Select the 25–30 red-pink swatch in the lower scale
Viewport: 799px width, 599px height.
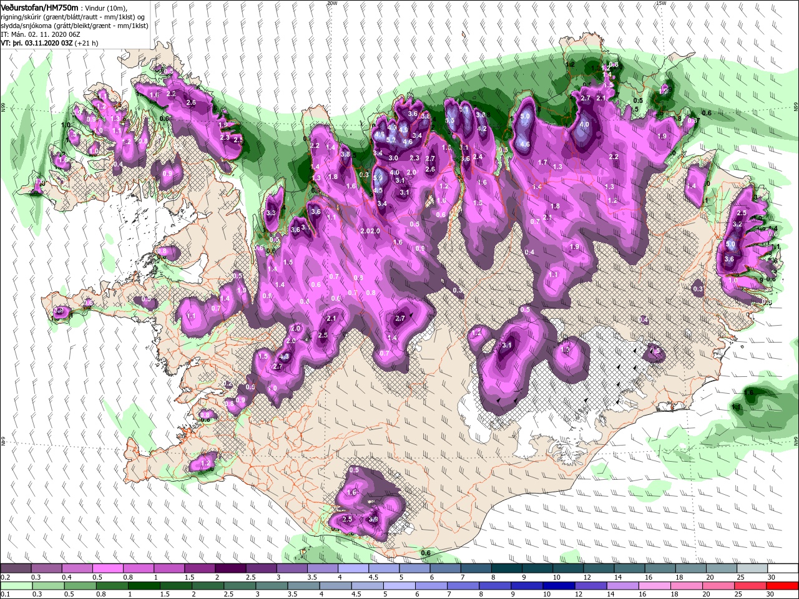[x=750, y=586]
